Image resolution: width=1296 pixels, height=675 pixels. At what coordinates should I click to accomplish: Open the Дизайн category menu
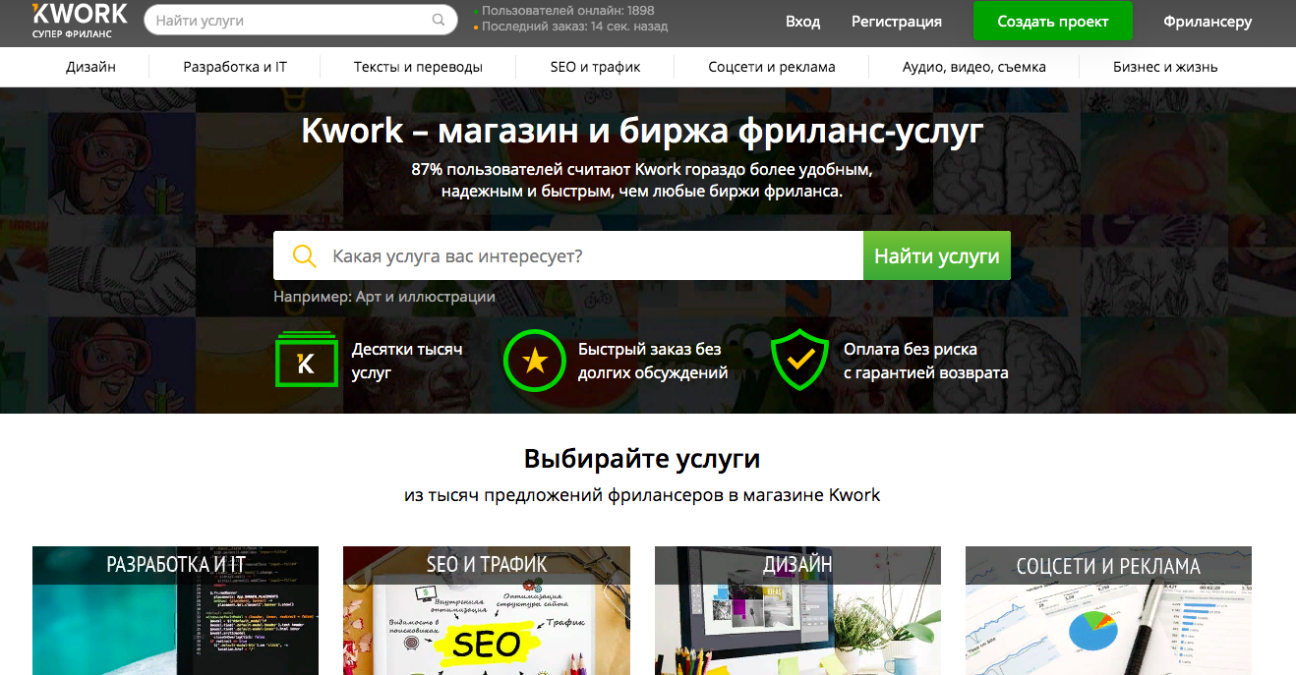click(x=91, y=67)
